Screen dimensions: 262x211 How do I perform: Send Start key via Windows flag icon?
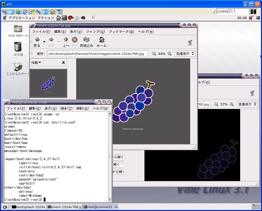(32, 12)
